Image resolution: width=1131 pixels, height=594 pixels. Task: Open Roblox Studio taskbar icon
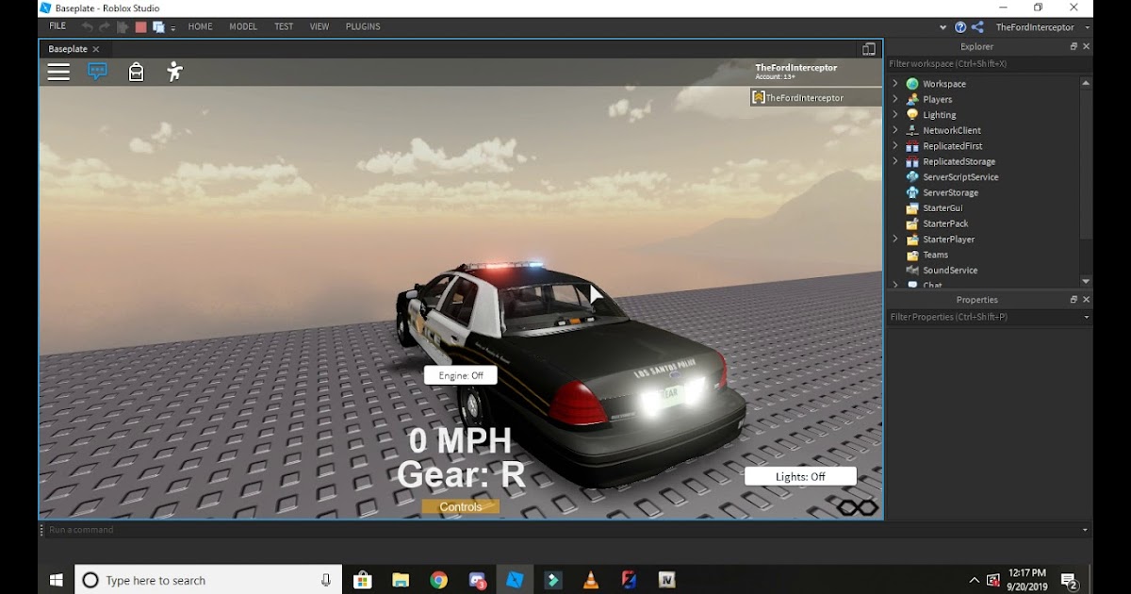(515, 580)
